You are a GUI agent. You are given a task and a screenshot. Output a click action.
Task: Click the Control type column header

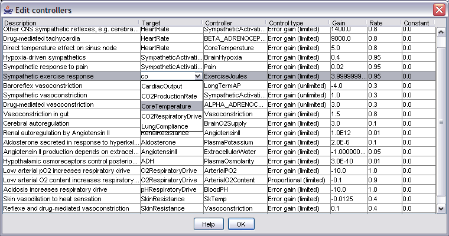tap(297, 23)
